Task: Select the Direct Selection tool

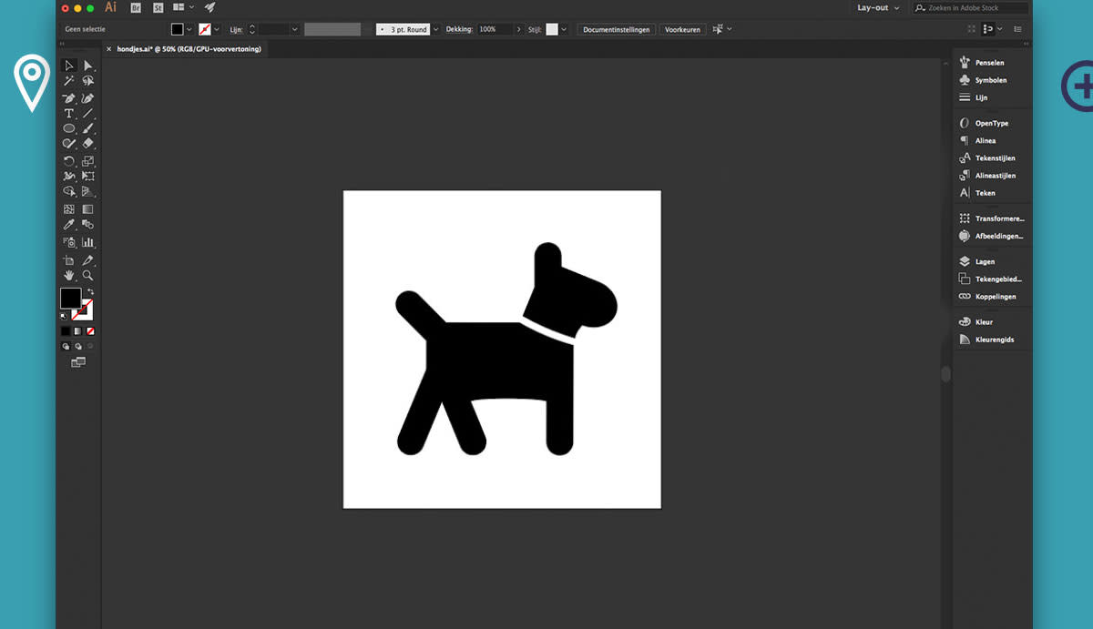Action: click(88, 66)
